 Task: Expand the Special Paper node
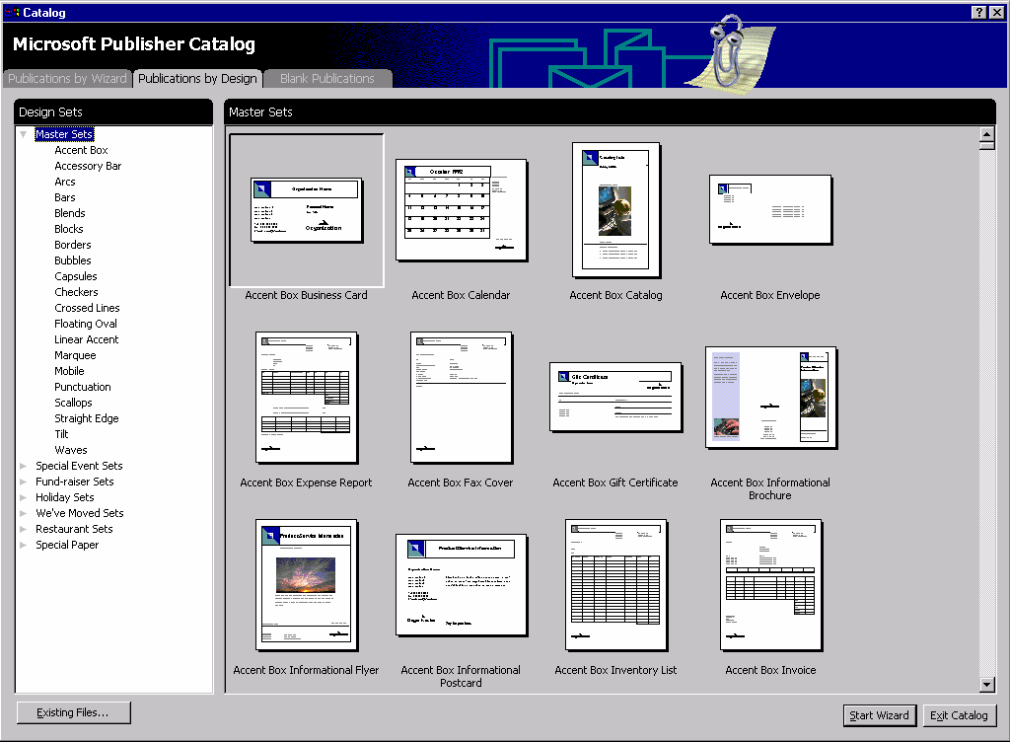tap(24, 545)
